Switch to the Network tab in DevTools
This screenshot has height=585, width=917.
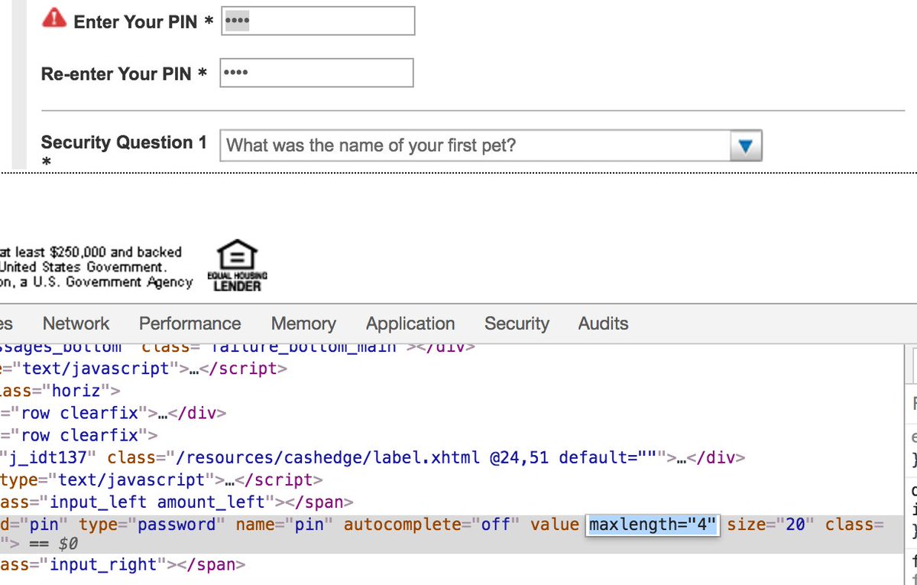coord(76,323)
